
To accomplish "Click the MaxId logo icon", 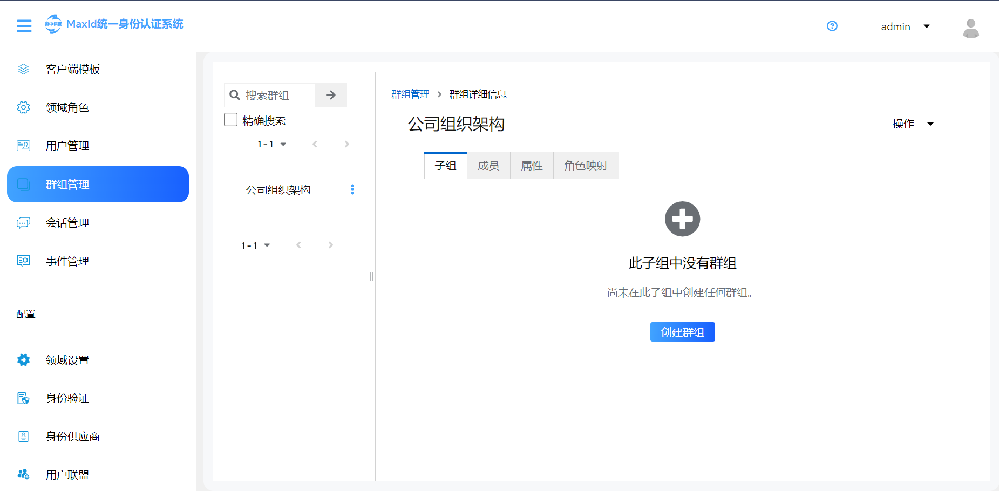I will [53, 24].
